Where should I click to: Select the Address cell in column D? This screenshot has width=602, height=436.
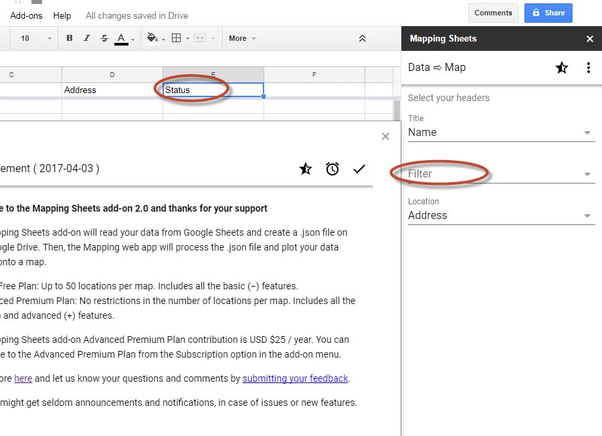click(112, 90)
